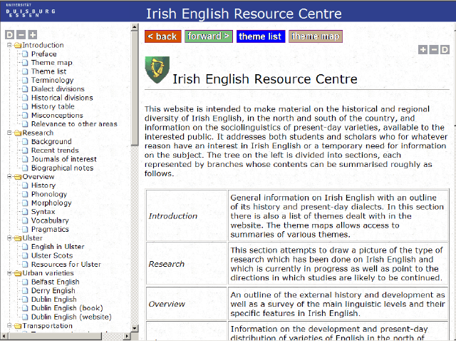Click the harp shield emblem icon

click(x=153, y=70)
